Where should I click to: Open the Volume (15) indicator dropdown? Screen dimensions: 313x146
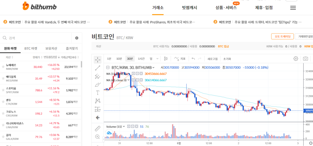[x=124, y=126]
